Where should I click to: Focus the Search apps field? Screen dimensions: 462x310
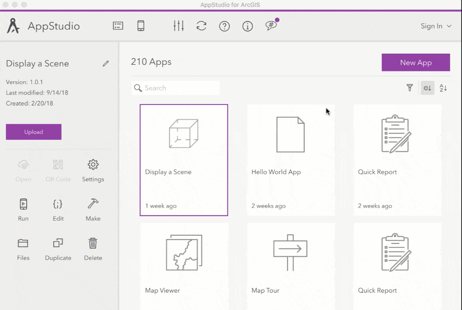pyautogui.click(x=176, y=88)
